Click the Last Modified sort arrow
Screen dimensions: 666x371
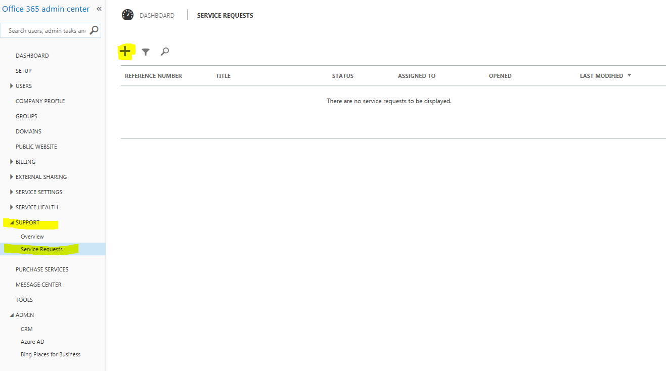pyautogui.click(x=629, y=75)
